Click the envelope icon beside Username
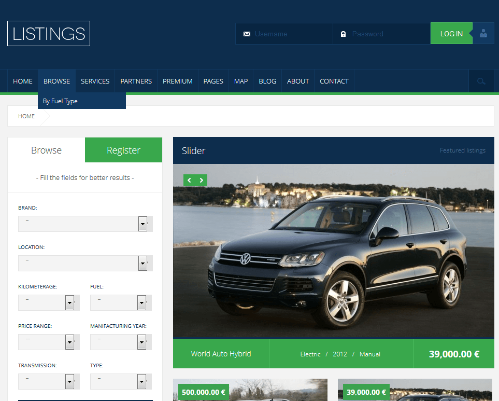 (247, 34)
